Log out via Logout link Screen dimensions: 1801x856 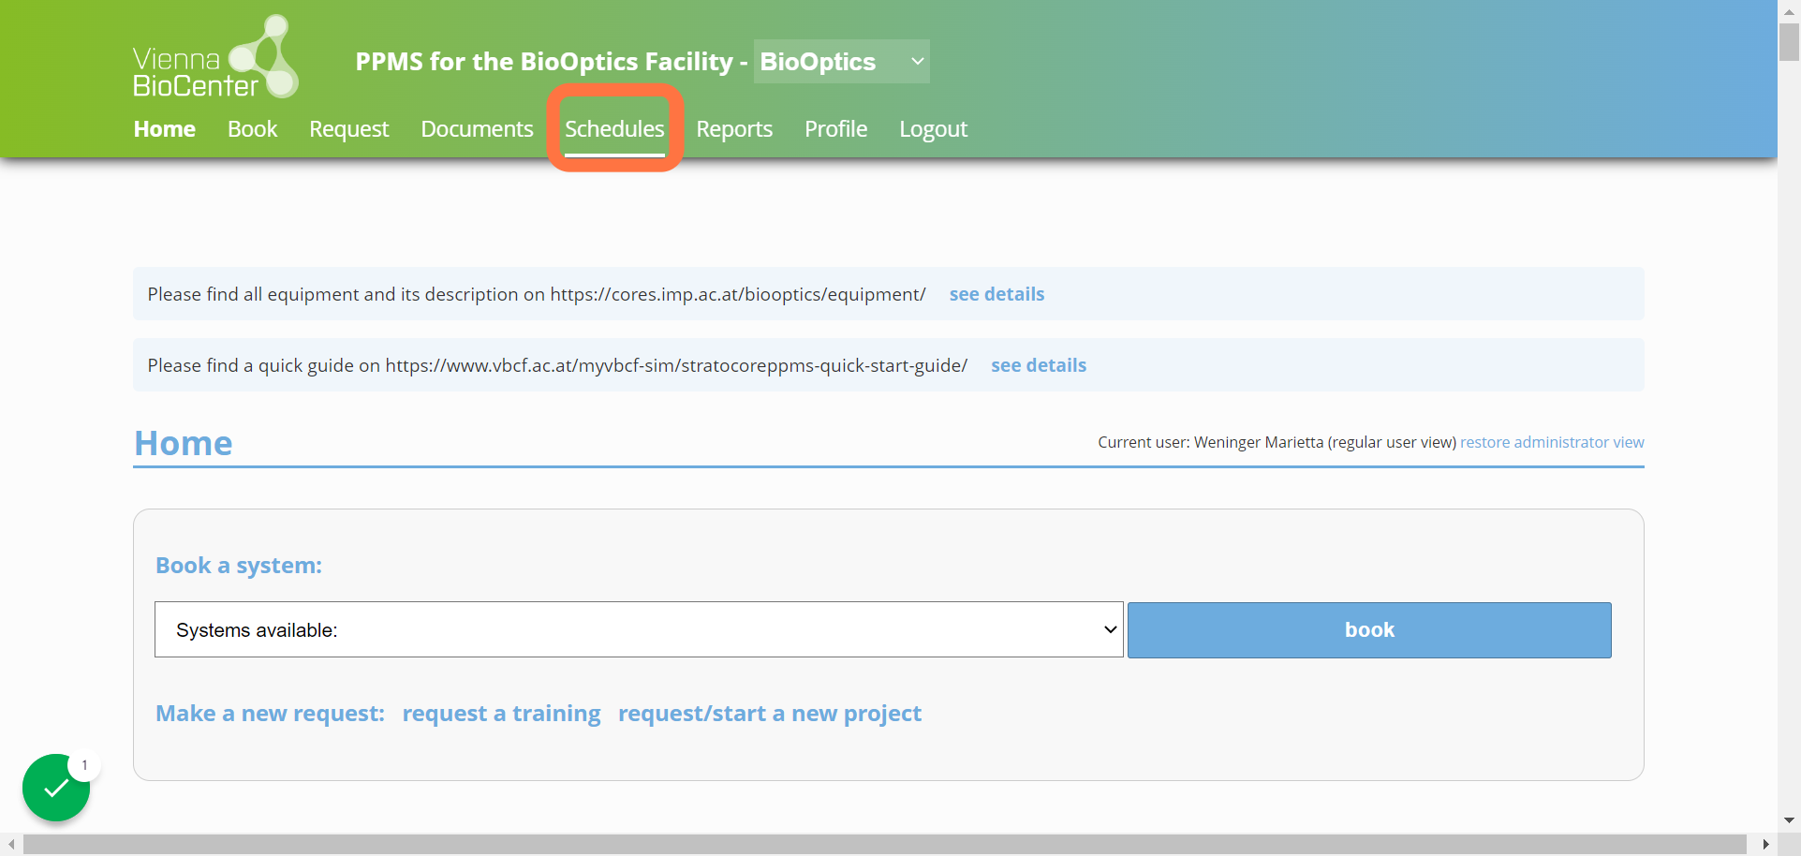click(x=934, y=129)
